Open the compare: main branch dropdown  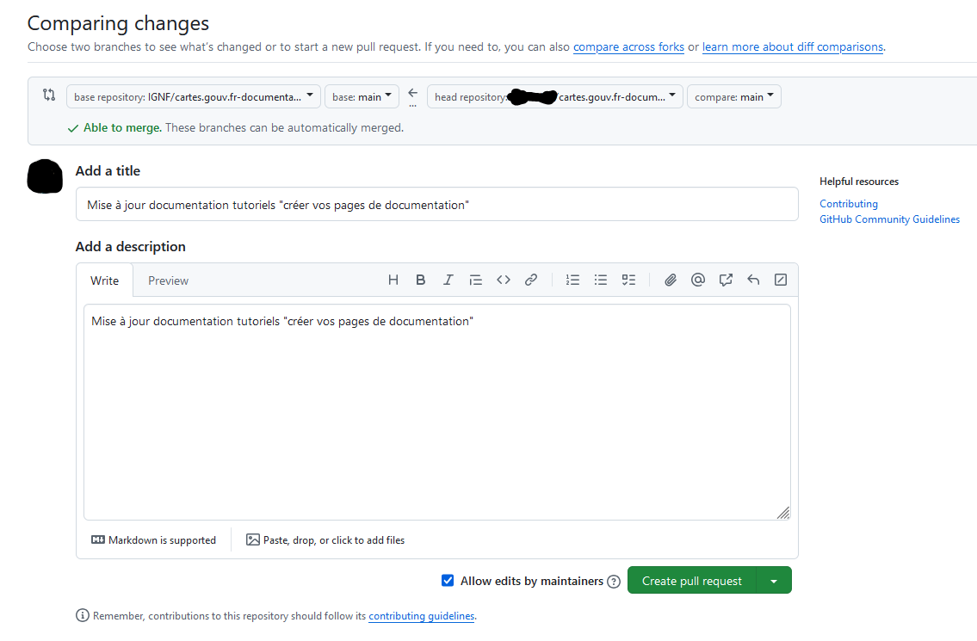pos(733,96)
